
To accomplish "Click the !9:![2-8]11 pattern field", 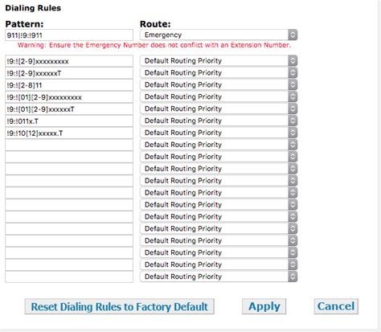I will pyautogui.click(x=69, y=85).
